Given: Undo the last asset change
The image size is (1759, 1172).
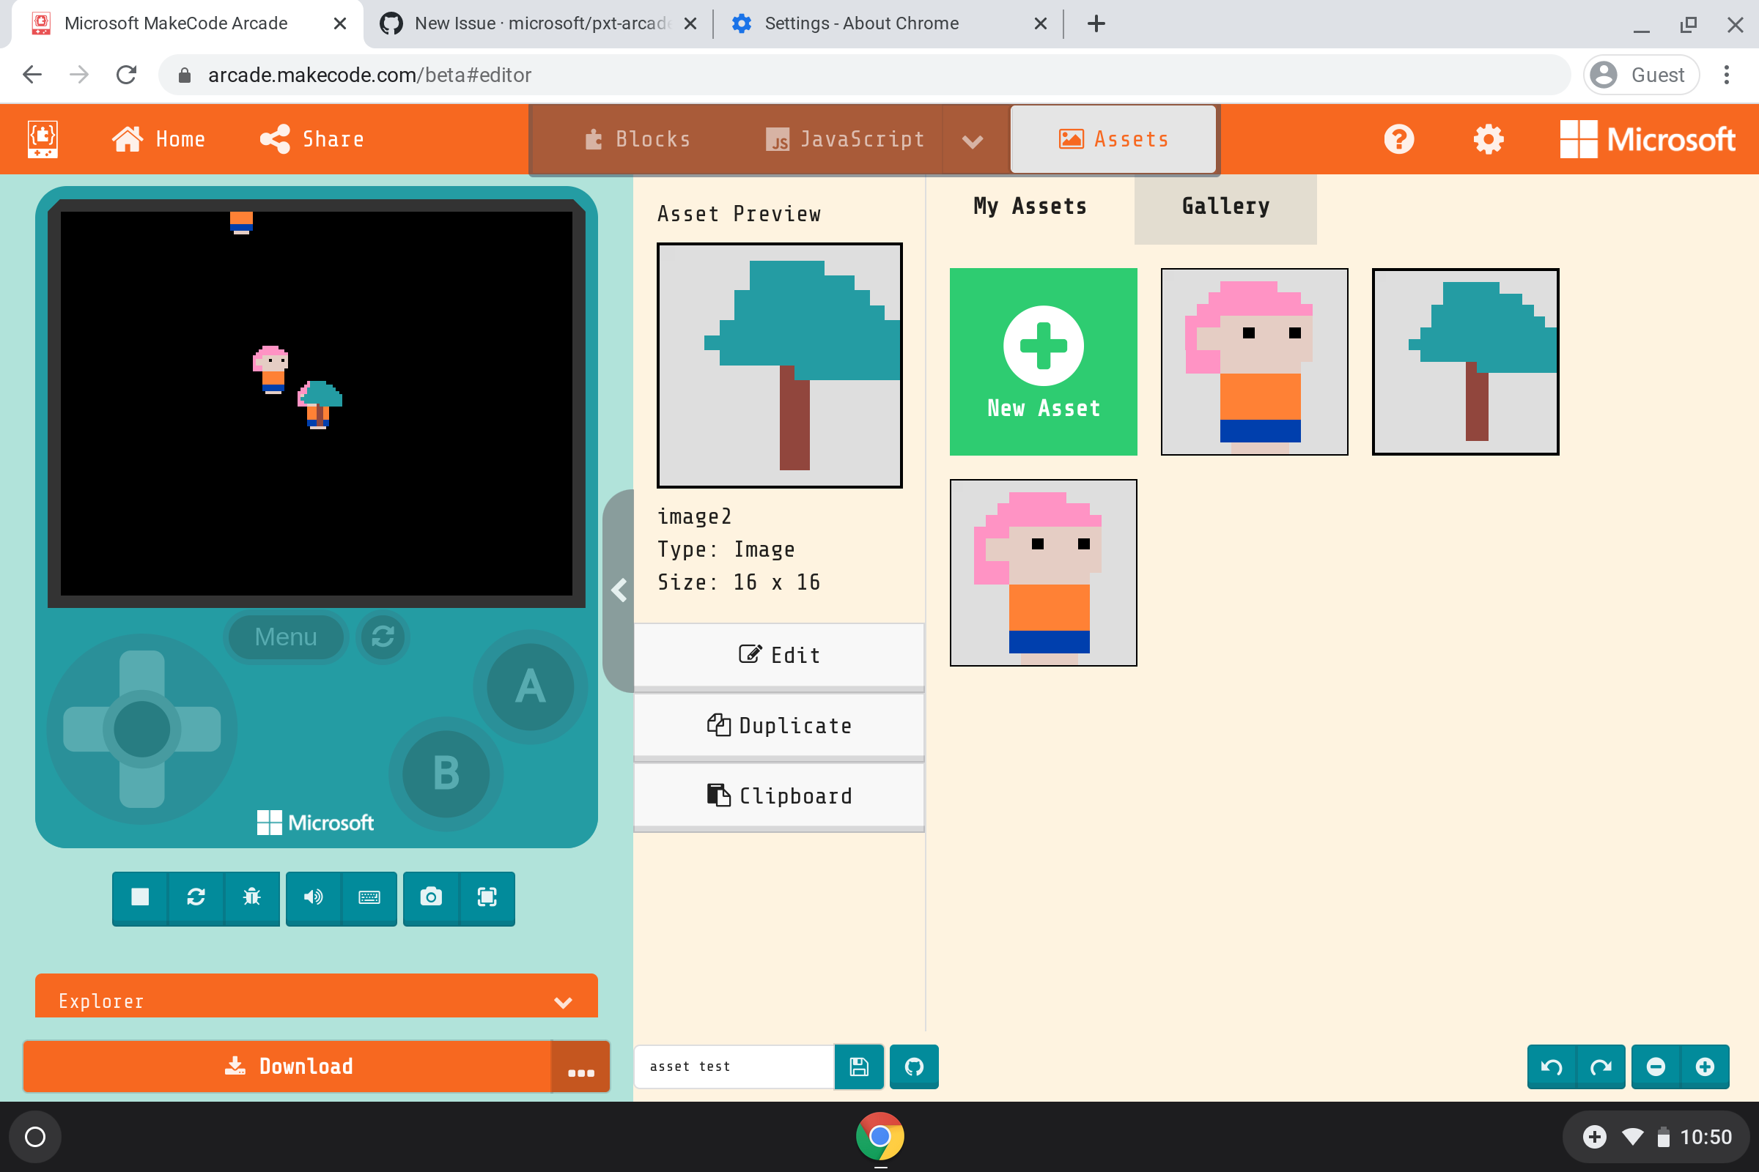Looking at the screenshot, I should [1550, 1067].
